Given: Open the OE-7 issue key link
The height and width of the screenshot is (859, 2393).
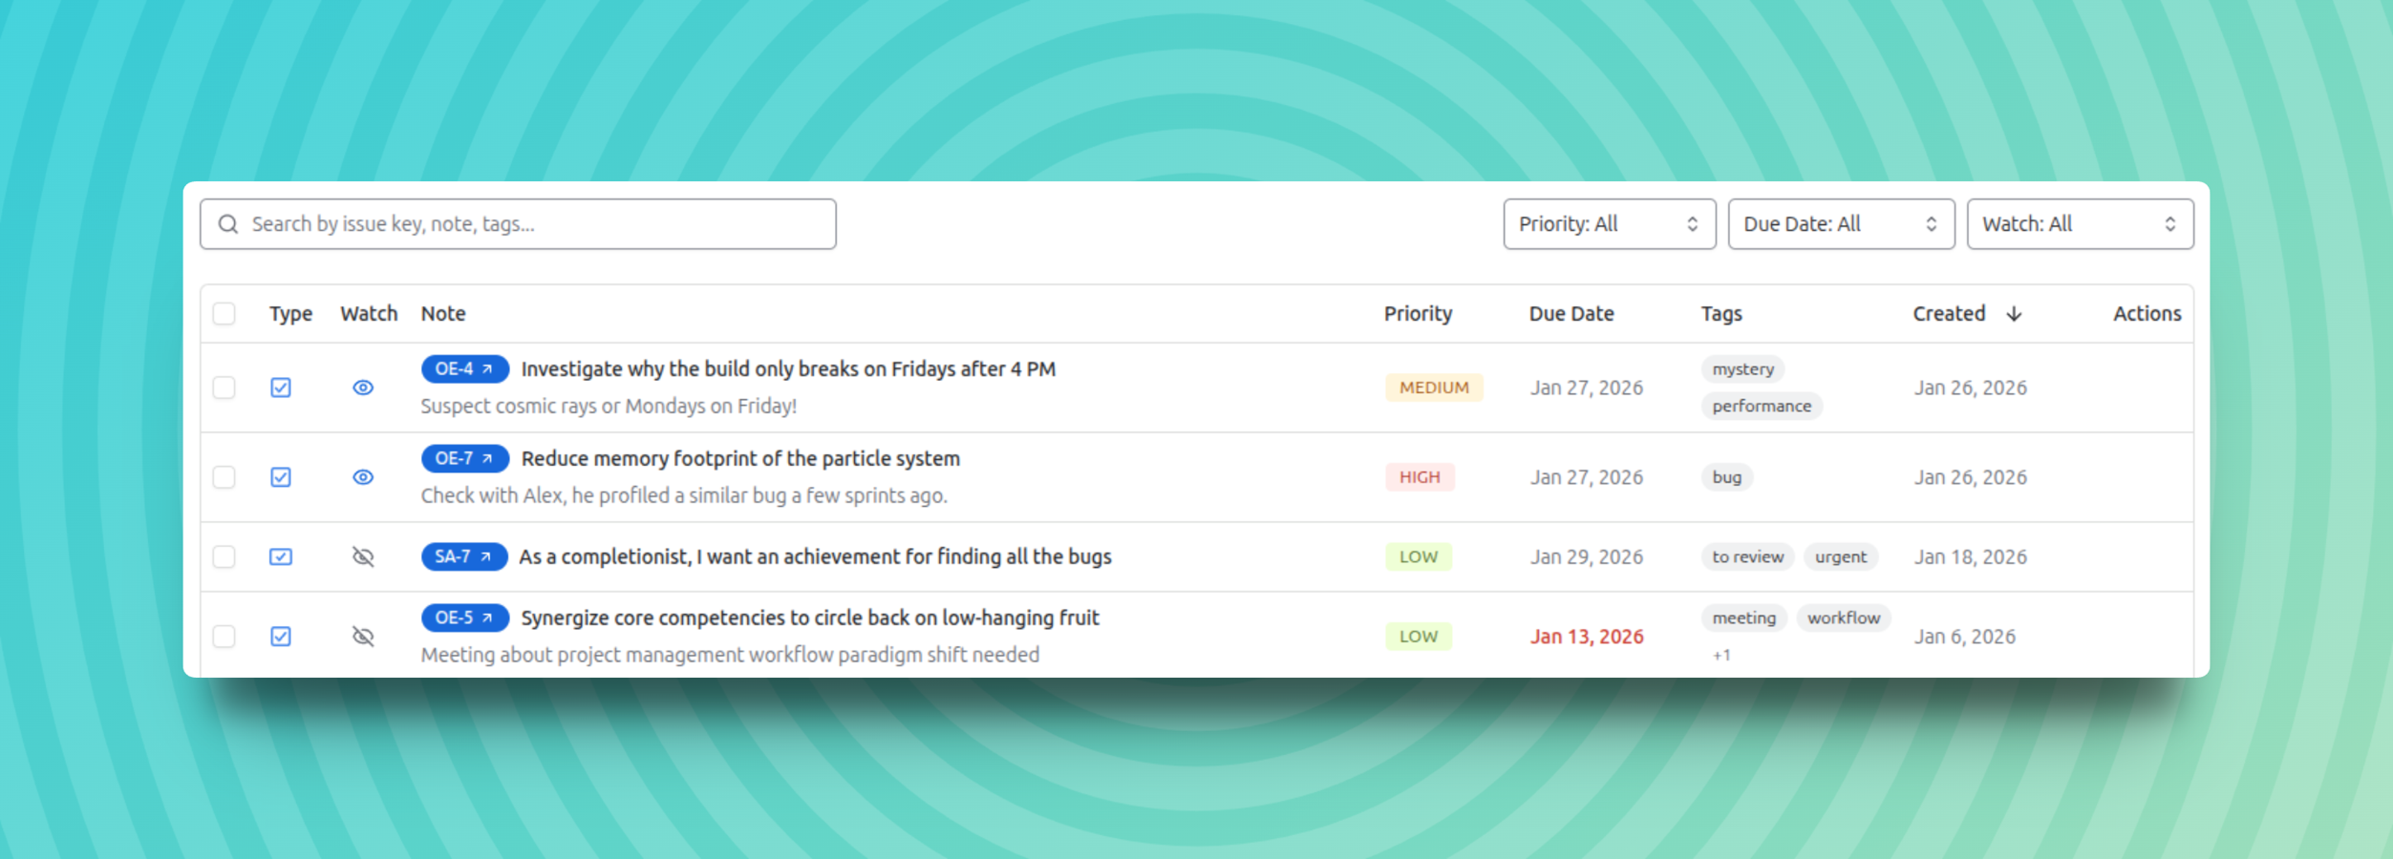Looking at the screenshot, I should pyautogui.click(x=464, y=459).
